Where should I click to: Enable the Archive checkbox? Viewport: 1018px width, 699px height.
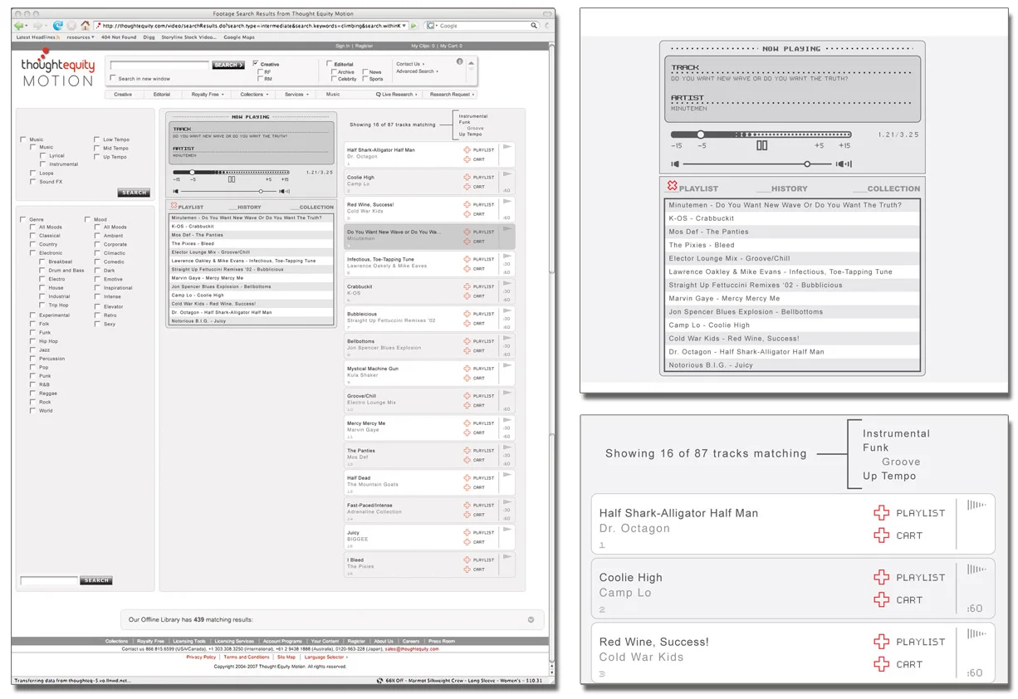tap(333, 71)
